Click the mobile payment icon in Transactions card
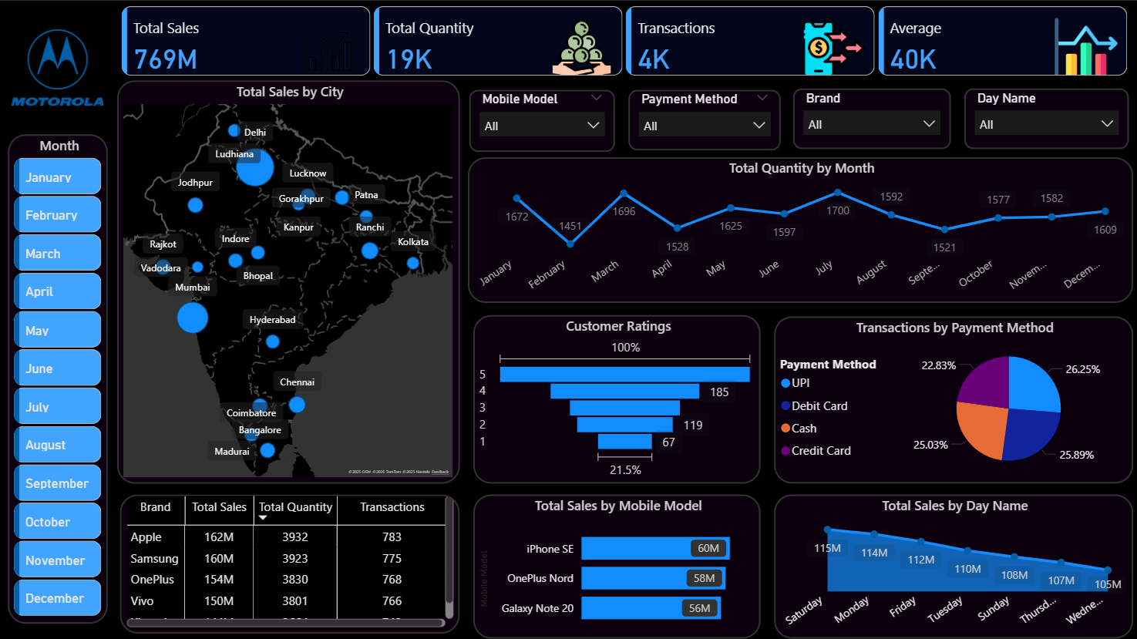1137x639 pixels. 830,49
